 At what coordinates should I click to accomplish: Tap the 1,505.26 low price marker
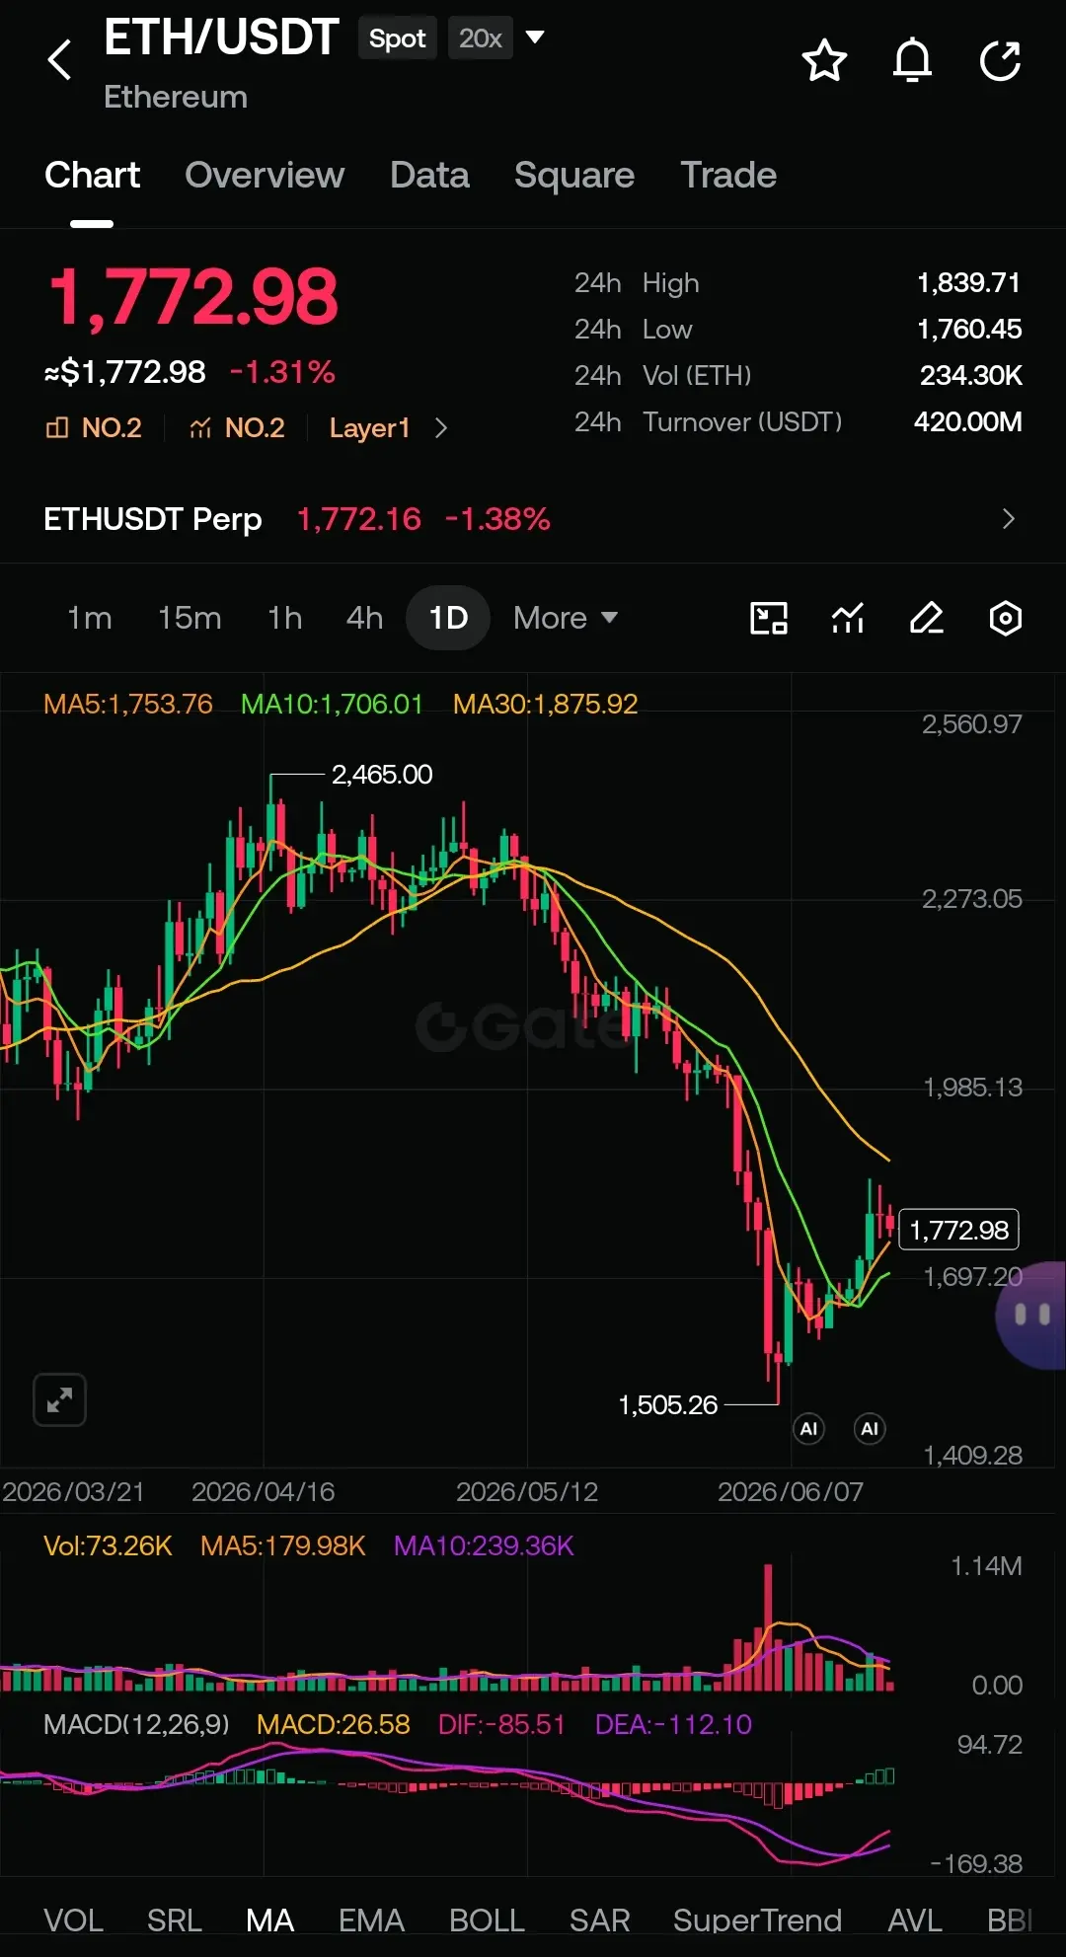coord(668,1404)
